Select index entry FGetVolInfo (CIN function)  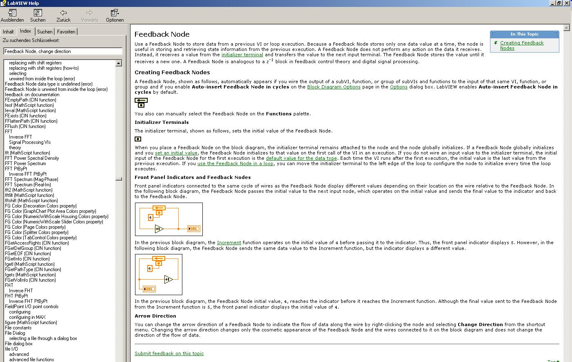click(30, 280)
